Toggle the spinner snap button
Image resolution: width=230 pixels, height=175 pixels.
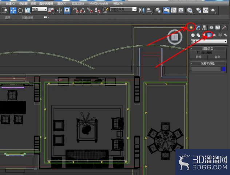click(x=97, y=10)
